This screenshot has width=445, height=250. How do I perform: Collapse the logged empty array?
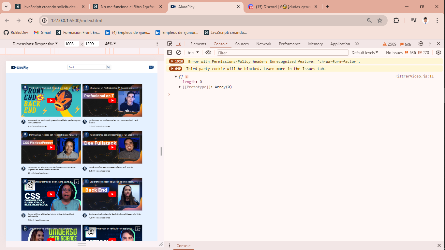coord(176,76)
